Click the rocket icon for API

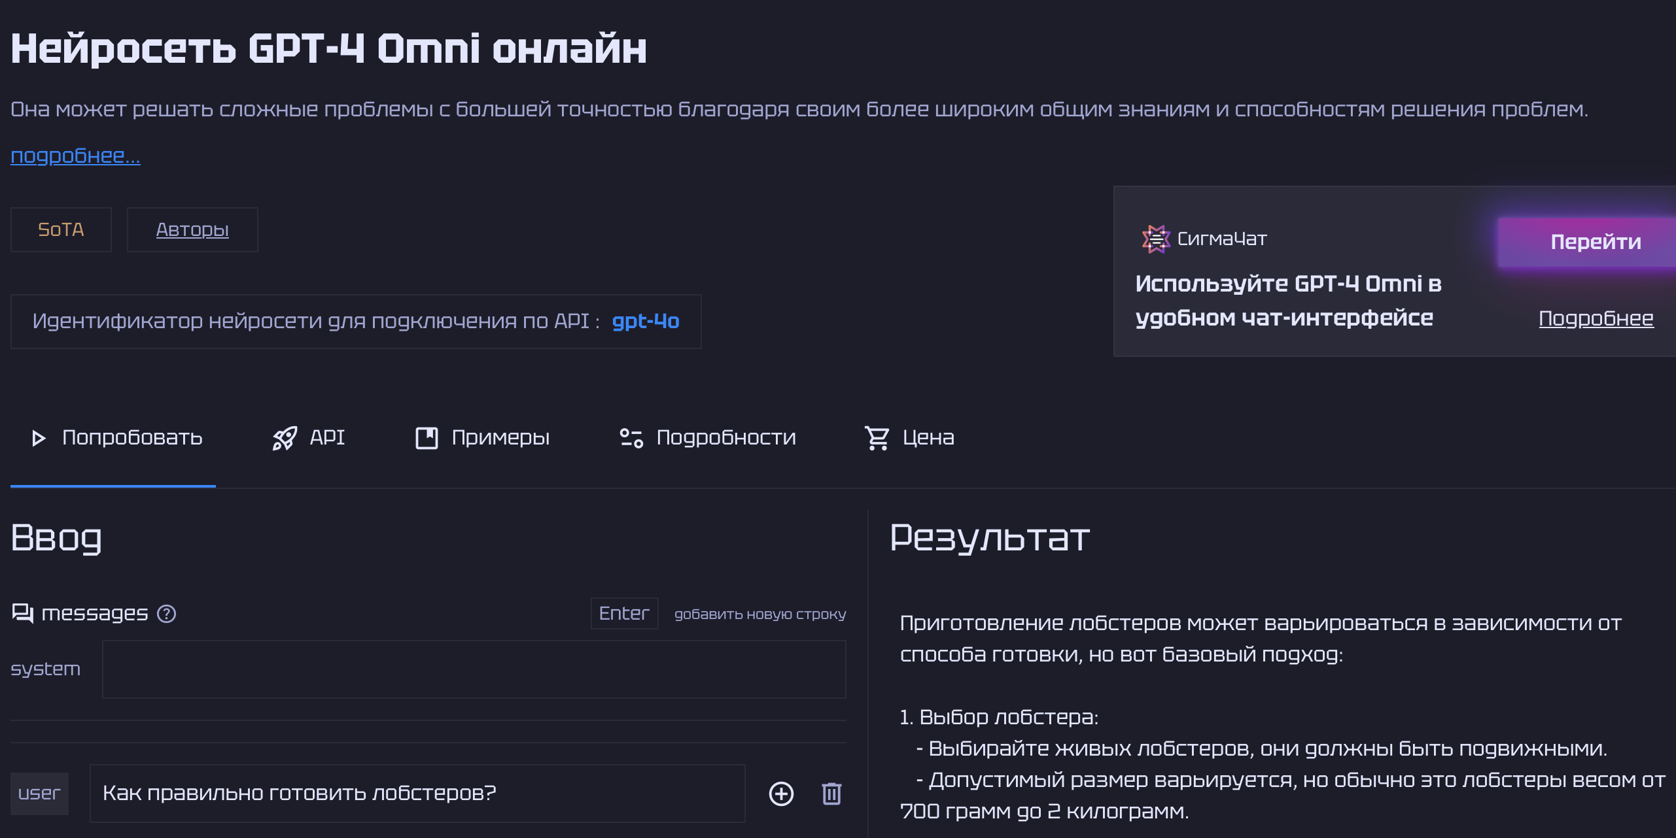285,438
